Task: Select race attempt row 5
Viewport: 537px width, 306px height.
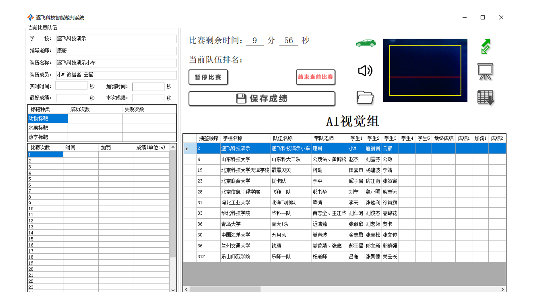Action: click(99, 179)
